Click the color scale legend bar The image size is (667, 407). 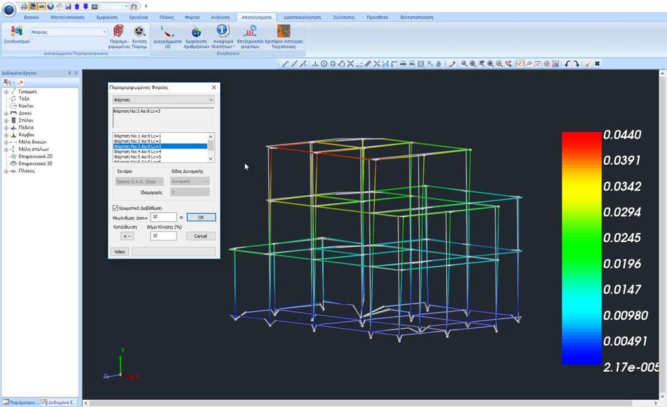581,248
